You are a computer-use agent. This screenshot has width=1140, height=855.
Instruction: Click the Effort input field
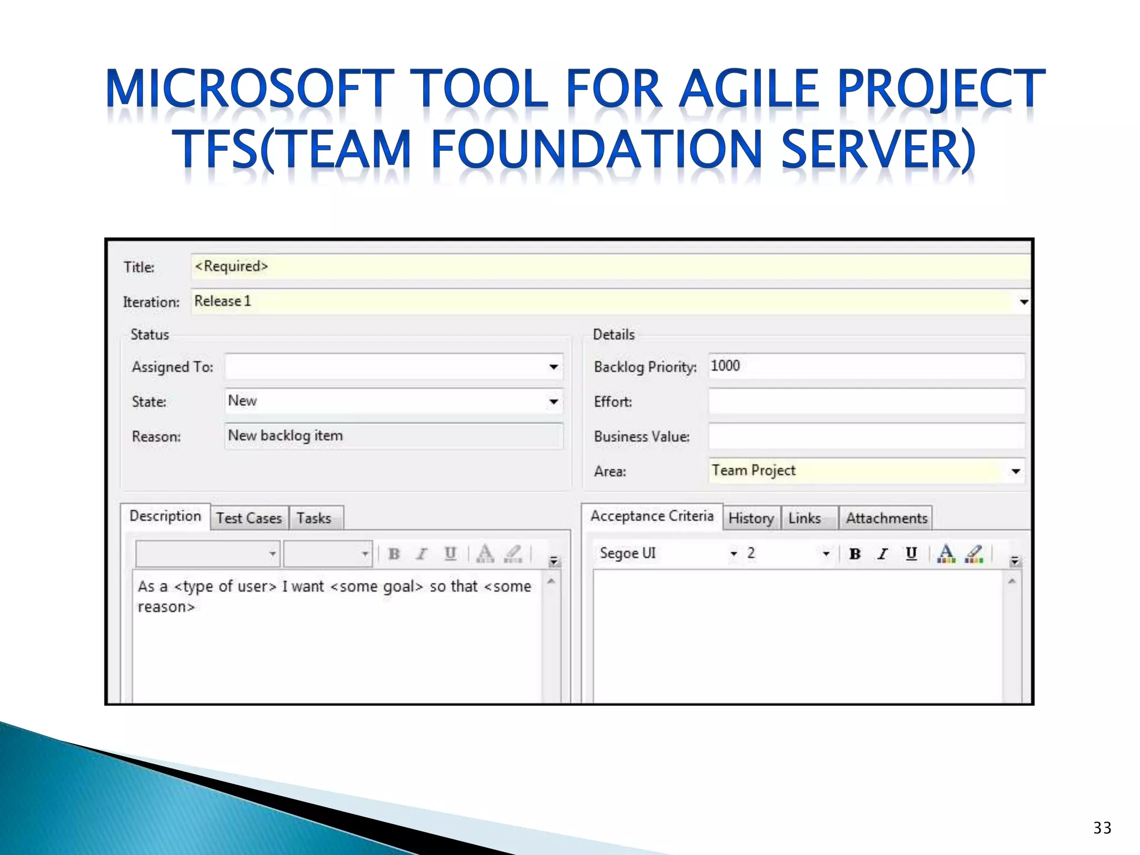tap(866, 401)
